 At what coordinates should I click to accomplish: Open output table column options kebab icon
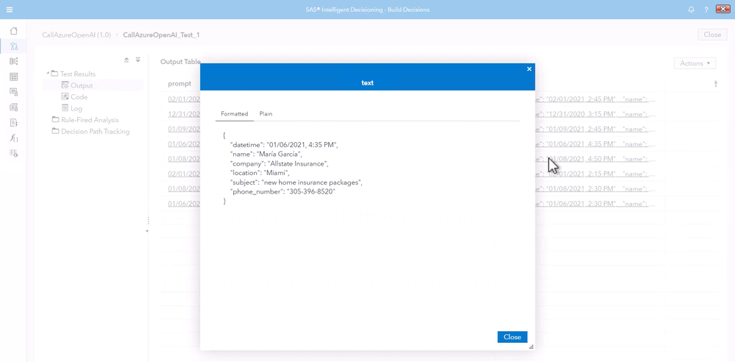[x=715, y=84]
